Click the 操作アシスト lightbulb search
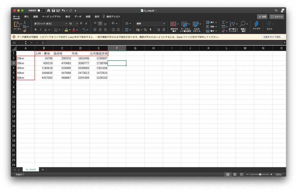This screenshot has width=297, height=191. click(x=111, y=16)
